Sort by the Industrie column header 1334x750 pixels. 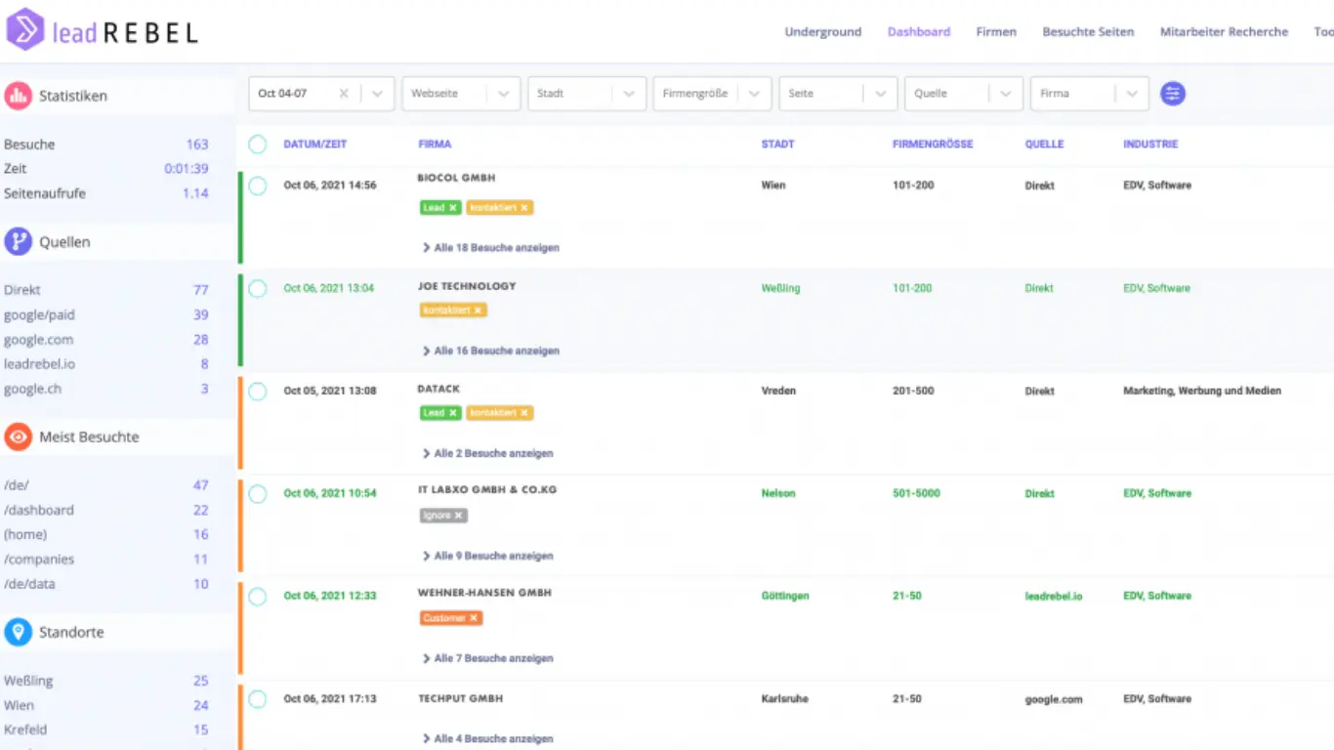point(1150,145)
